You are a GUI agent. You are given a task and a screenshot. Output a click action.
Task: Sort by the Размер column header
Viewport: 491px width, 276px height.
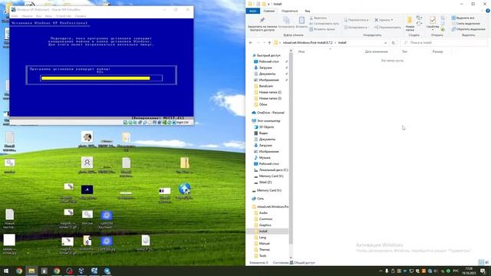437,51
